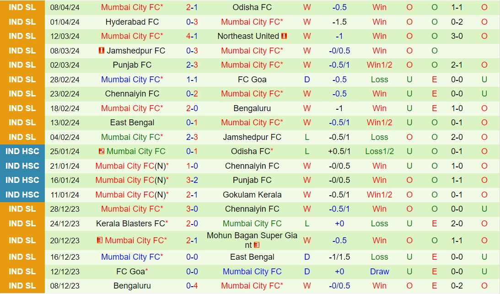Click the Draw result in the FC Goa 12/12/23 row
Image resolution: width=500 pixels, height=294 pixels.
(379, 272)
